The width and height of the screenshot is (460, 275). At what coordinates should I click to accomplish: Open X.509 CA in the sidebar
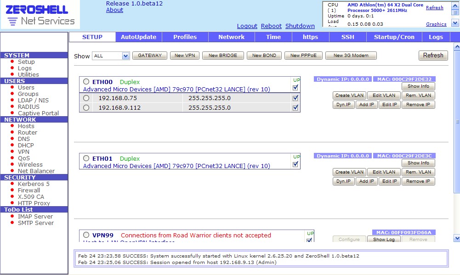pos(31,196)
